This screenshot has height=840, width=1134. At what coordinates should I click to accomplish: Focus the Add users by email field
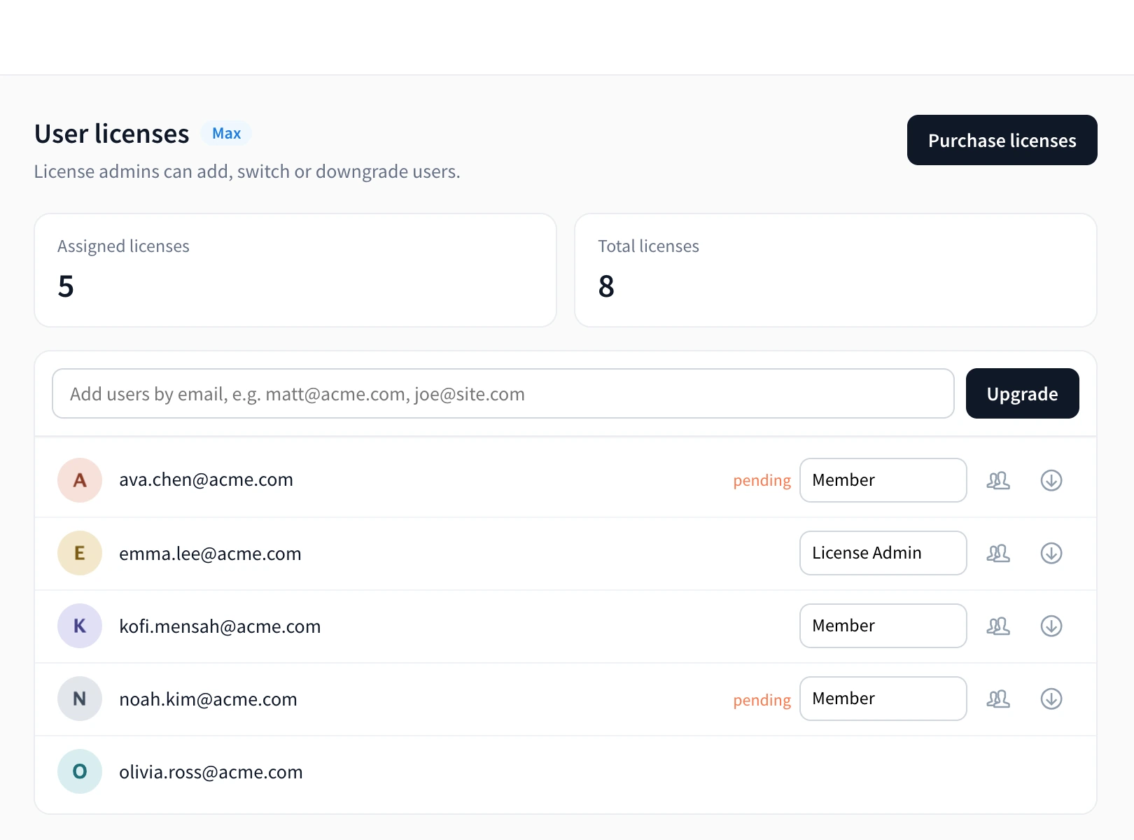503,393
